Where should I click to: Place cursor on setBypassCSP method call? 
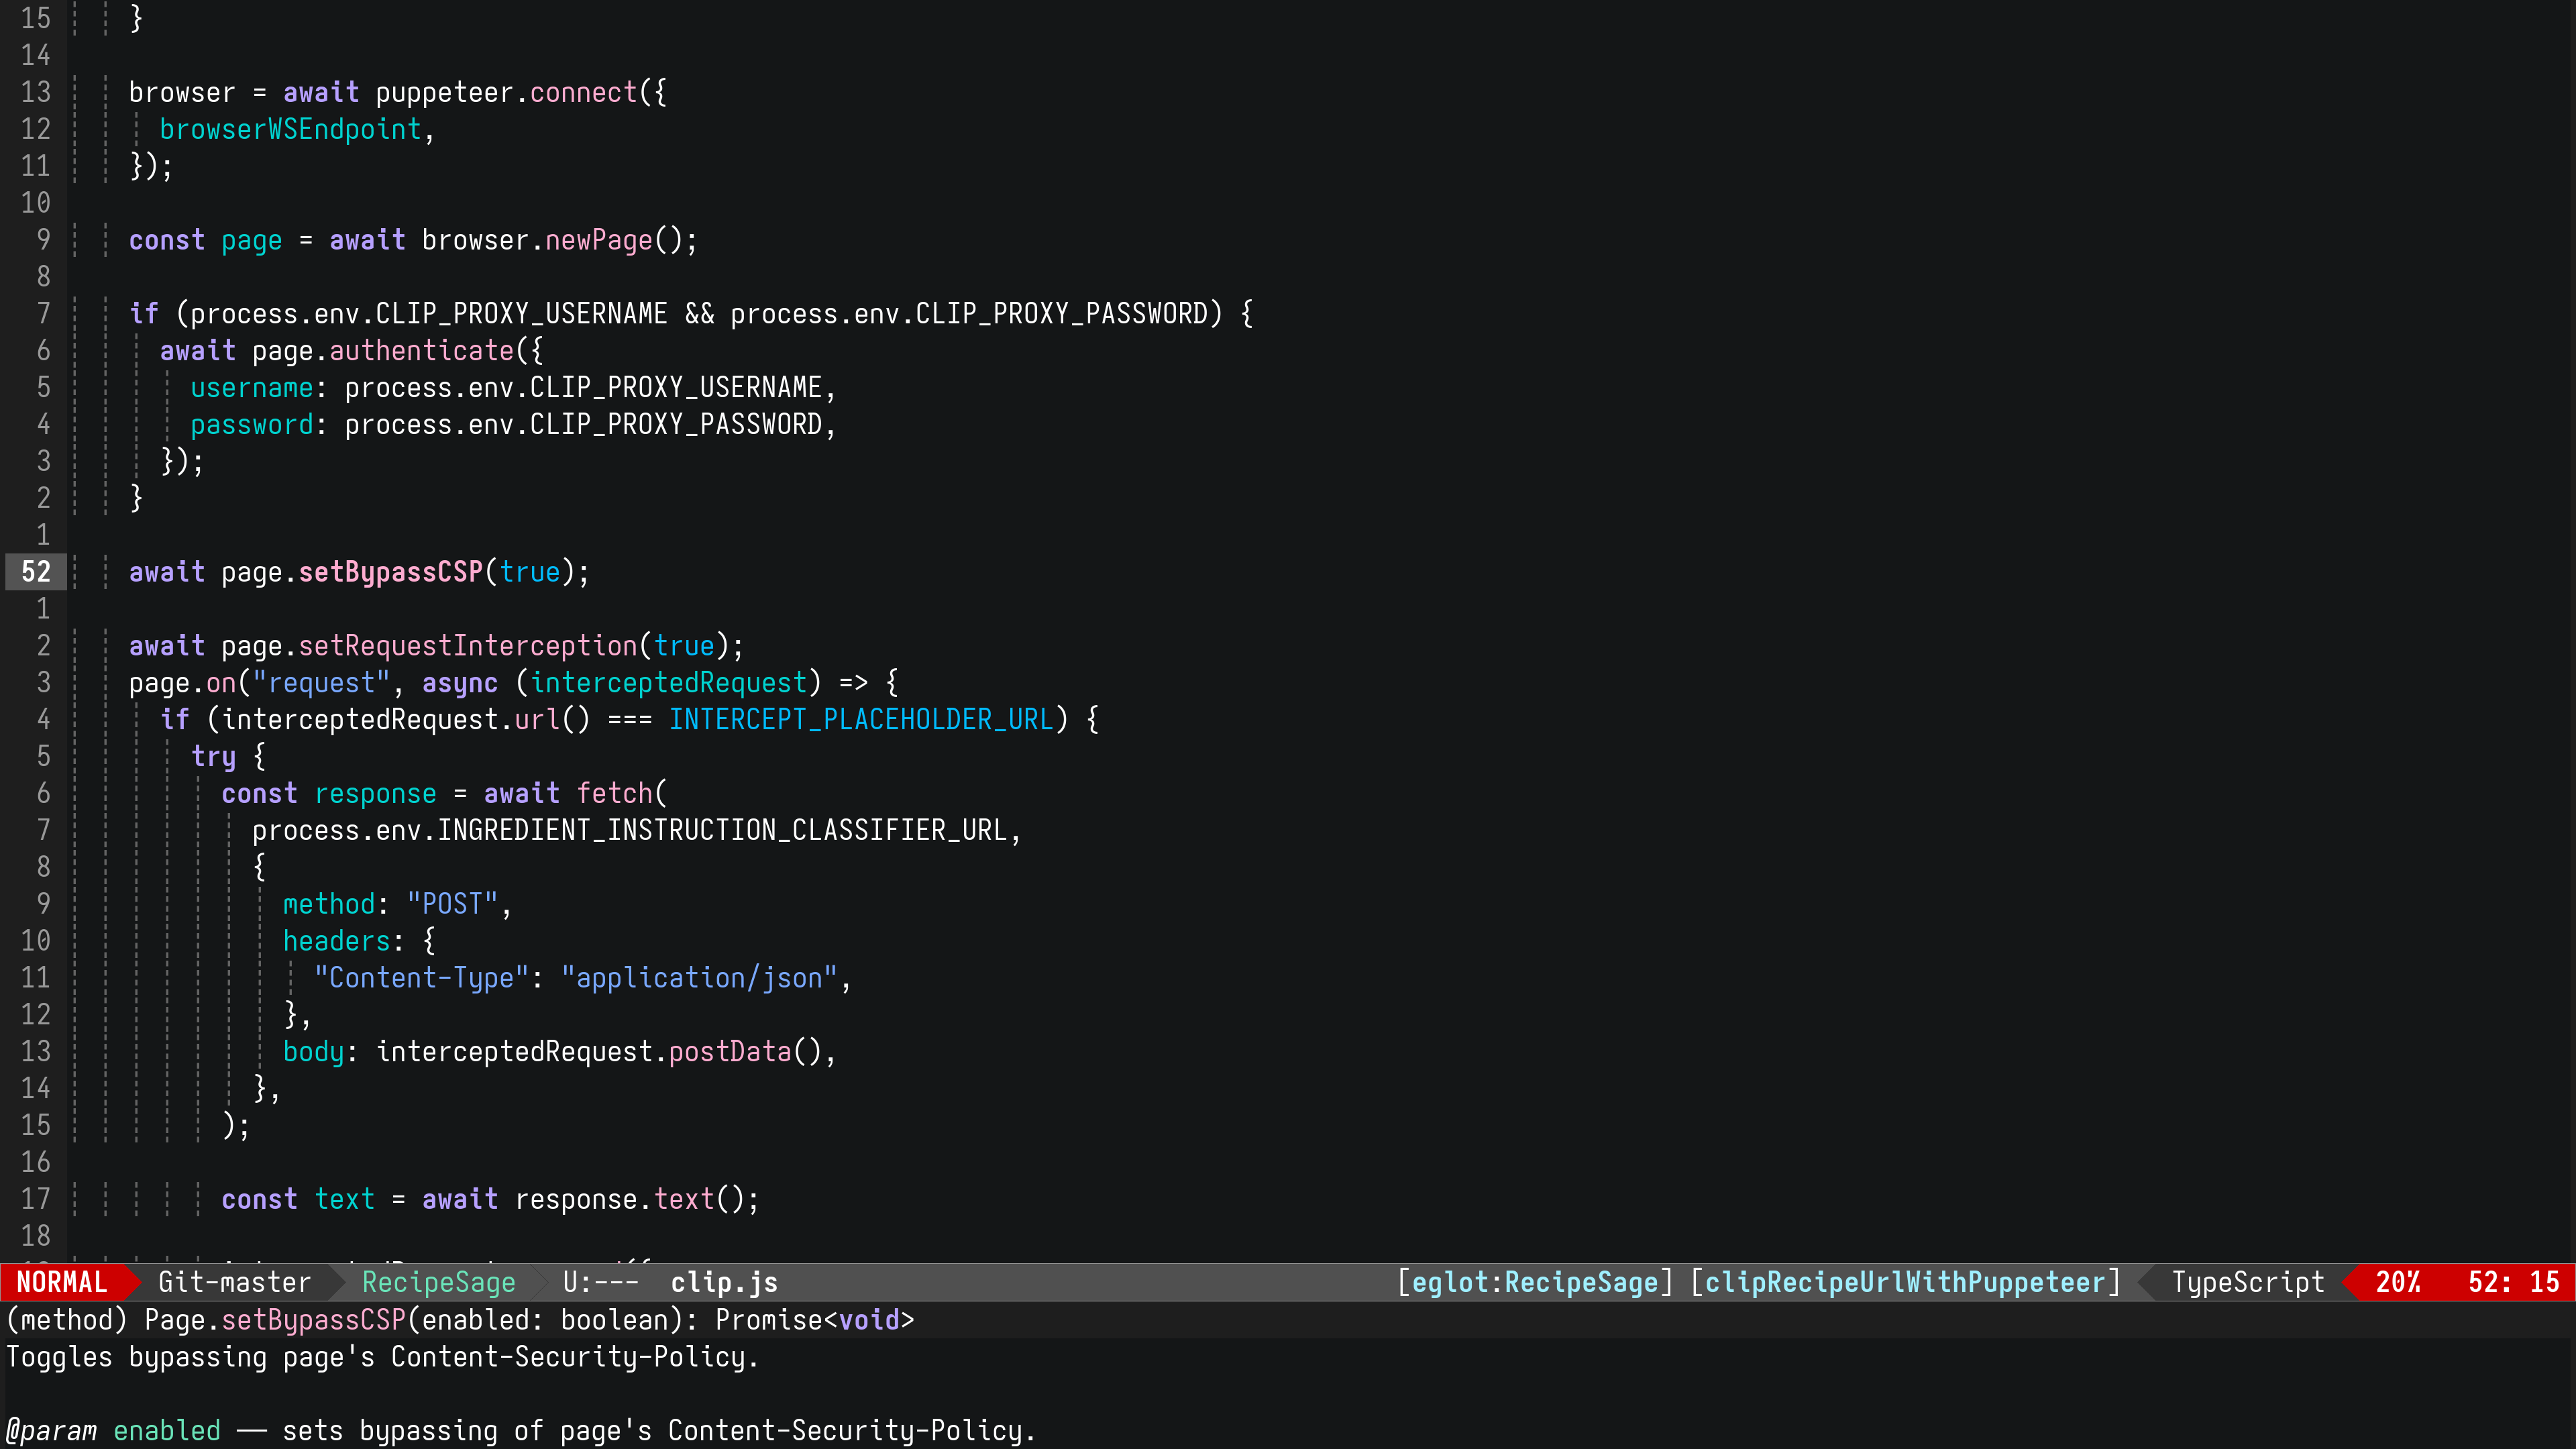[x=391, y=572]
